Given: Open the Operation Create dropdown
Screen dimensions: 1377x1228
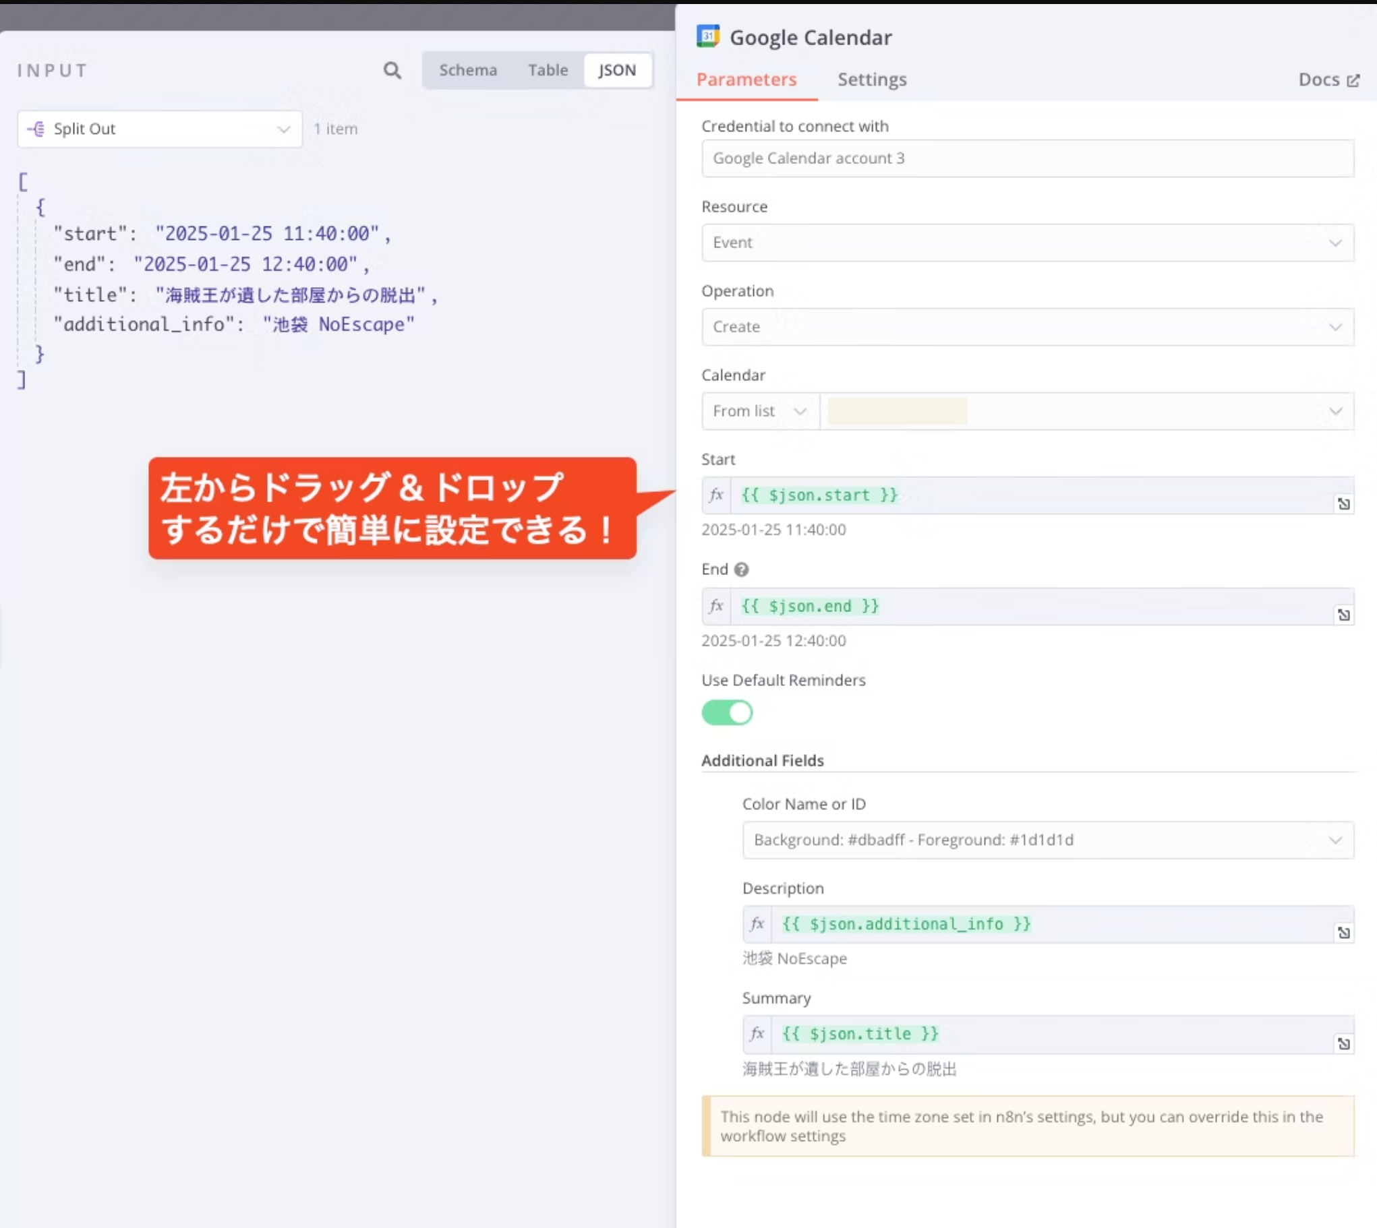Looking at the screenshot, I should coord(1026,328).
